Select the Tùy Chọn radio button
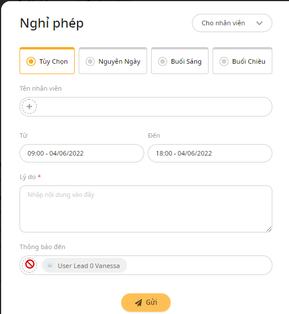 click(31, 61)
